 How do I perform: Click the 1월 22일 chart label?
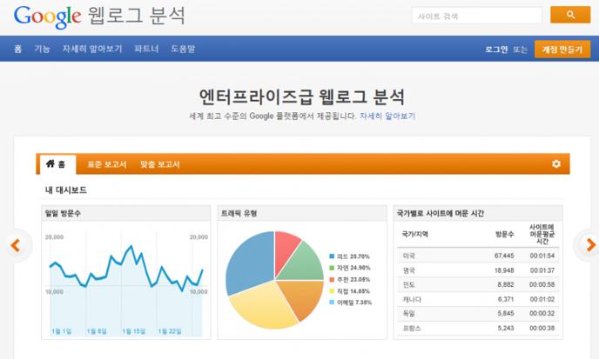point(170,331)
